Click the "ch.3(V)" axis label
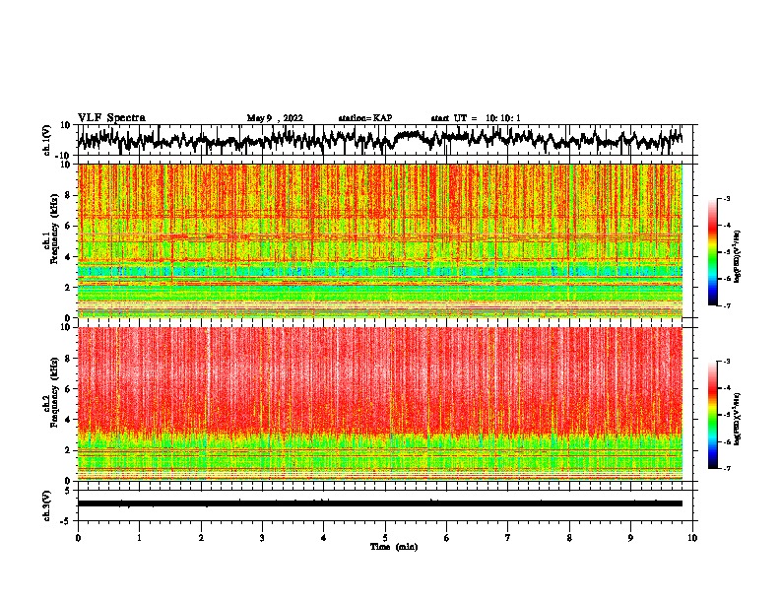 pos(47,505)
